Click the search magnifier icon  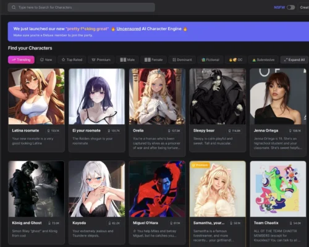(14, 7)
